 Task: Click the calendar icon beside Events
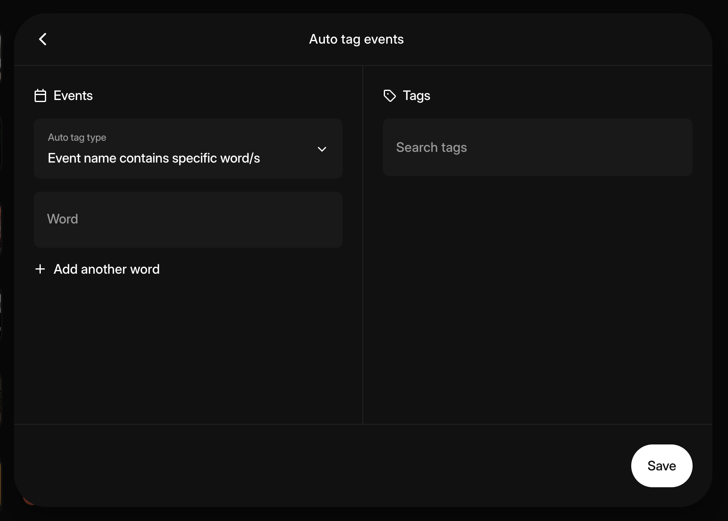click(40, 96)
